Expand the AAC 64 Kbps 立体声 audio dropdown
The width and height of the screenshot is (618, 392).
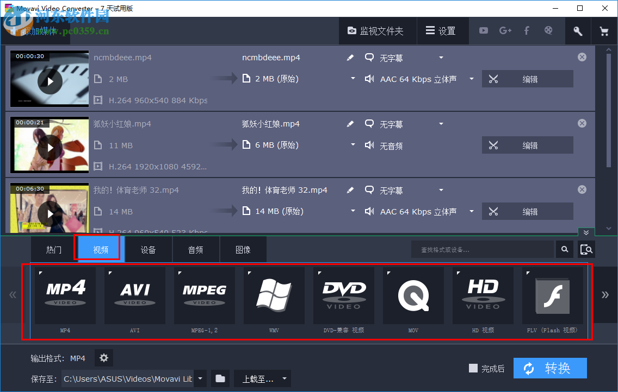(x=471, y=79)
